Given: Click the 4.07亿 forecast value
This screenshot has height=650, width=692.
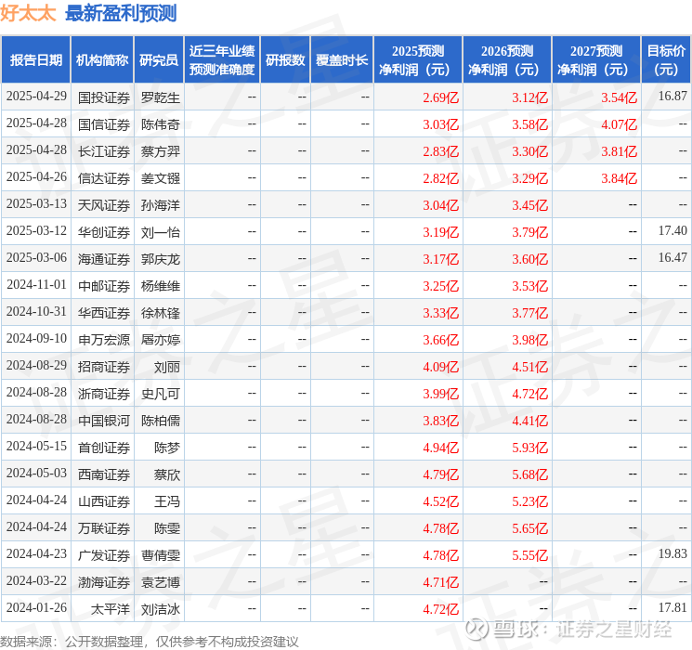Looking at the screenshot, I should pos(620,124).
